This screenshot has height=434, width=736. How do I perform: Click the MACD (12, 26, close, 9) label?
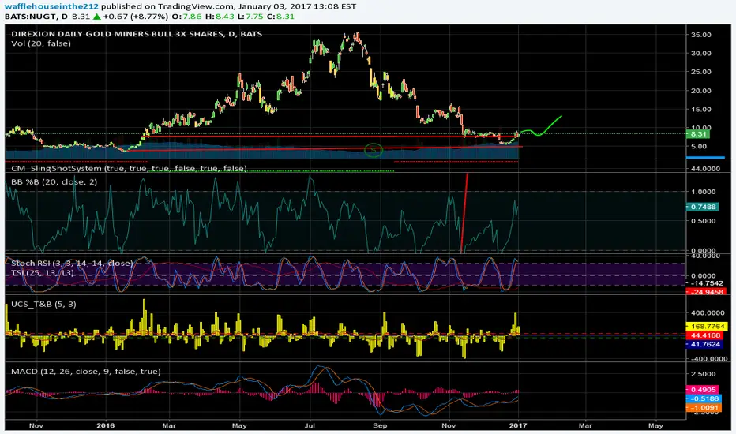[86, 371]
